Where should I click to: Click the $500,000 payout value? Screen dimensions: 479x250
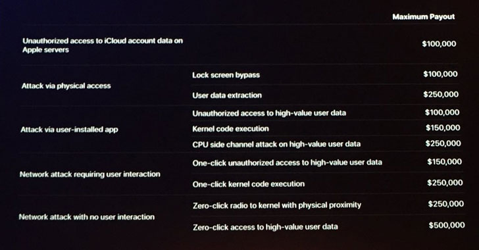[447, 225]
